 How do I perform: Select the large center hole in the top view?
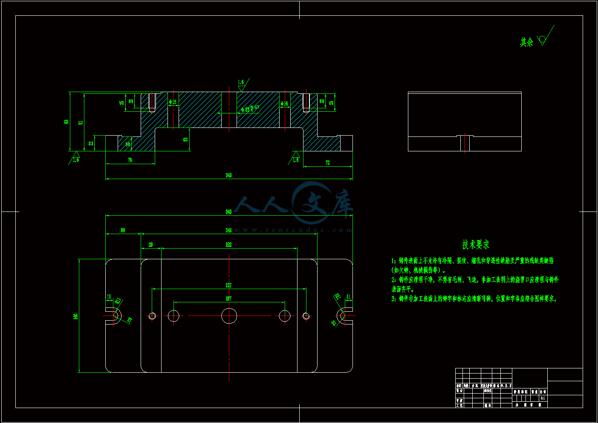tap(229, 316)
